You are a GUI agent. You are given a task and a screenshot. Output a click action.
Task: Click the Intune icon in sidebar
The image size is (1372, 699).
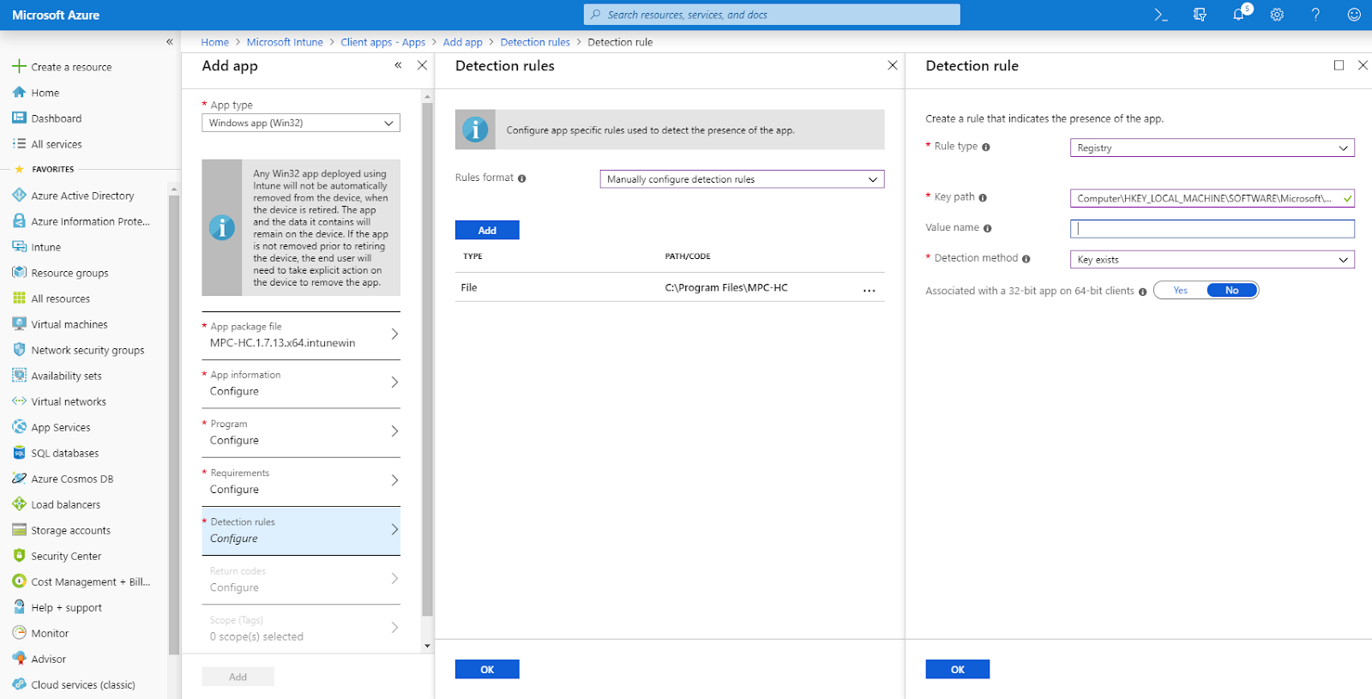click(x=19, y=247)
